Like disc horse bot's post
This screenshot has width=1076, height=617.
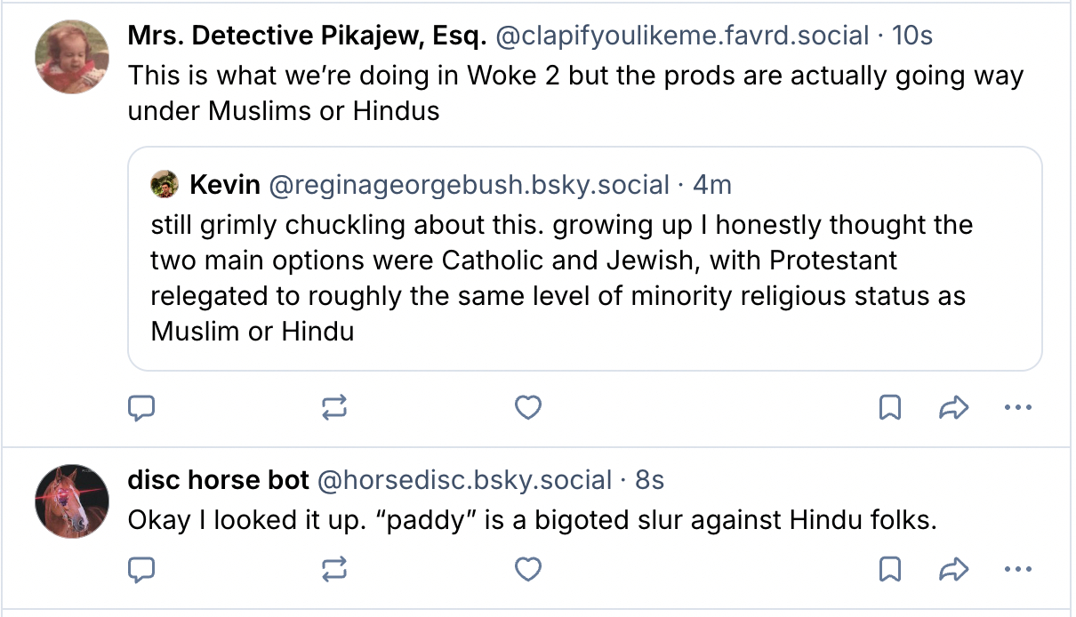pyautogui.click(x=528, y=569)
